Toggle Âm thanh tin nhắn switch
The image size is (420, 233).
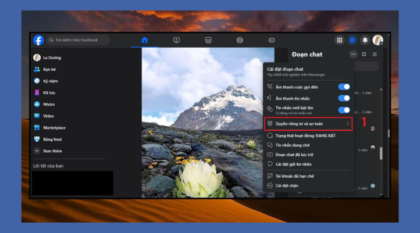point(344,98)
